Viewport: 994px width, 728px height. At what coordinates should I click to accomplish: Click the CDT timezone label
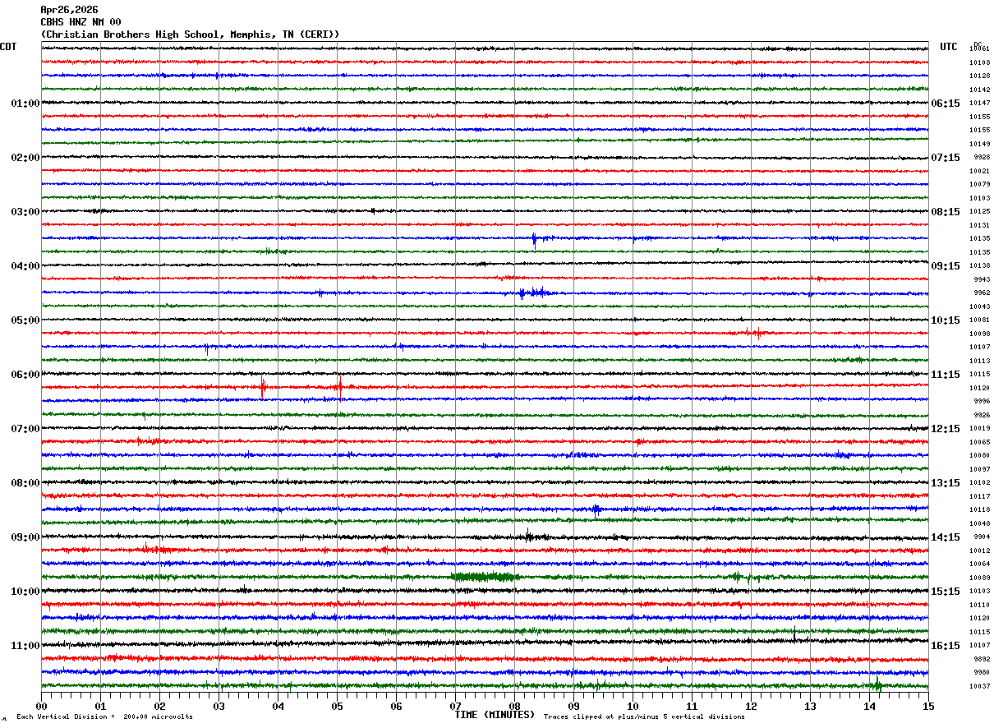pyautogui.click(x=8, y=47)
